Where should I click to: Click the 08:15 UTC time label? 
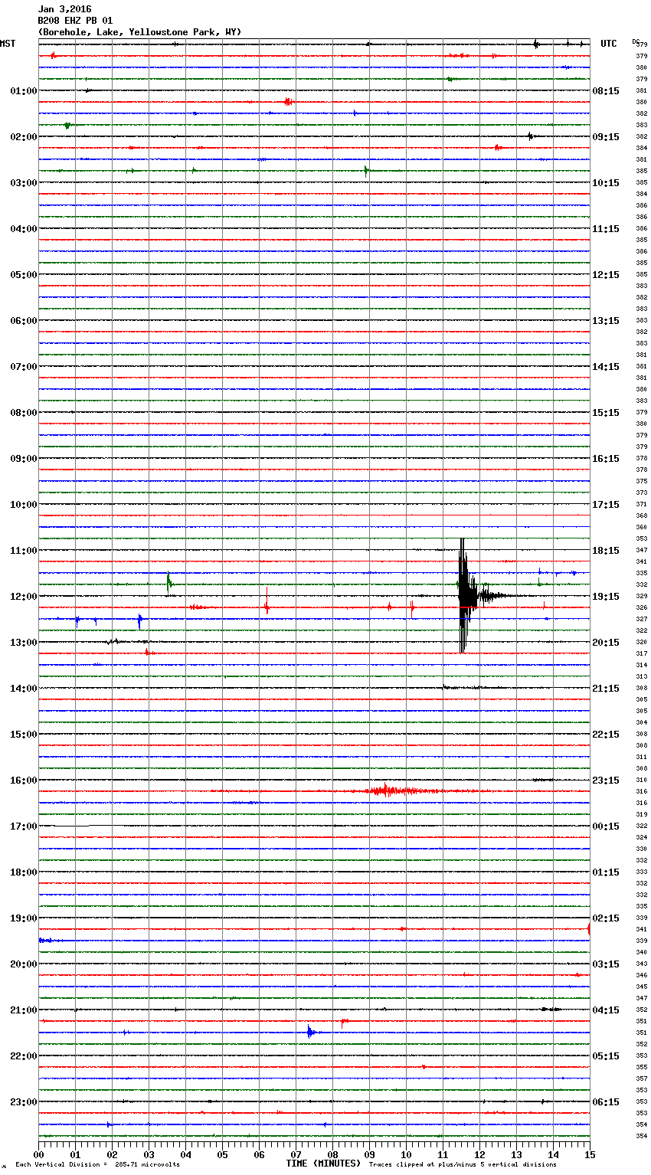click(606, 91)
